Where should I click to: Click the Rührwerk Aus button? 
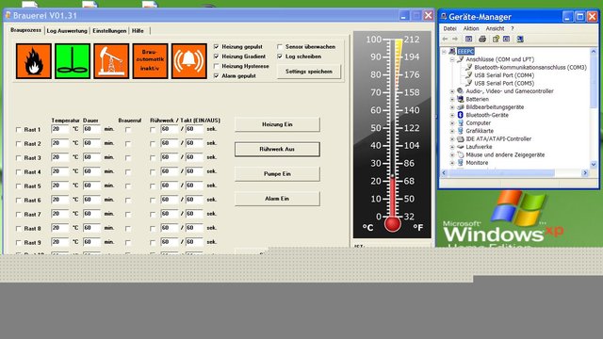coord(277,149)
